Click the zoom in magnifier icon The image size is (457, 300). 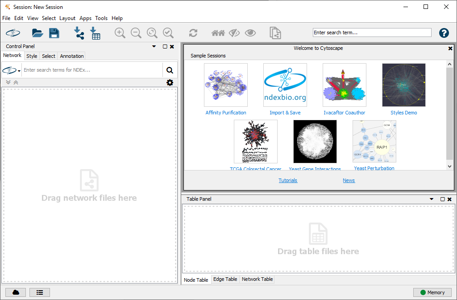tap(120, 33)
